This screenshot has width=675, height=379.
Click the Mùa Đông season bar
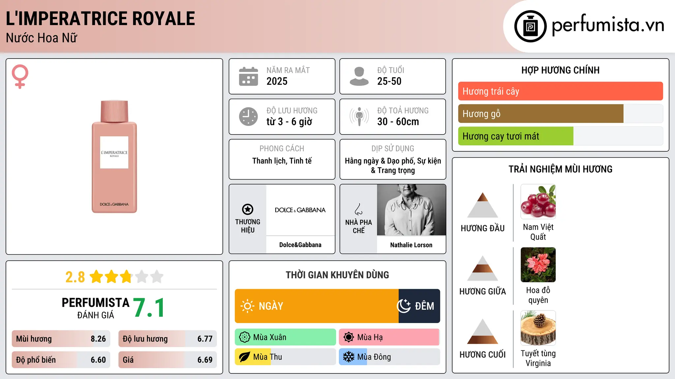coord(390,357)
